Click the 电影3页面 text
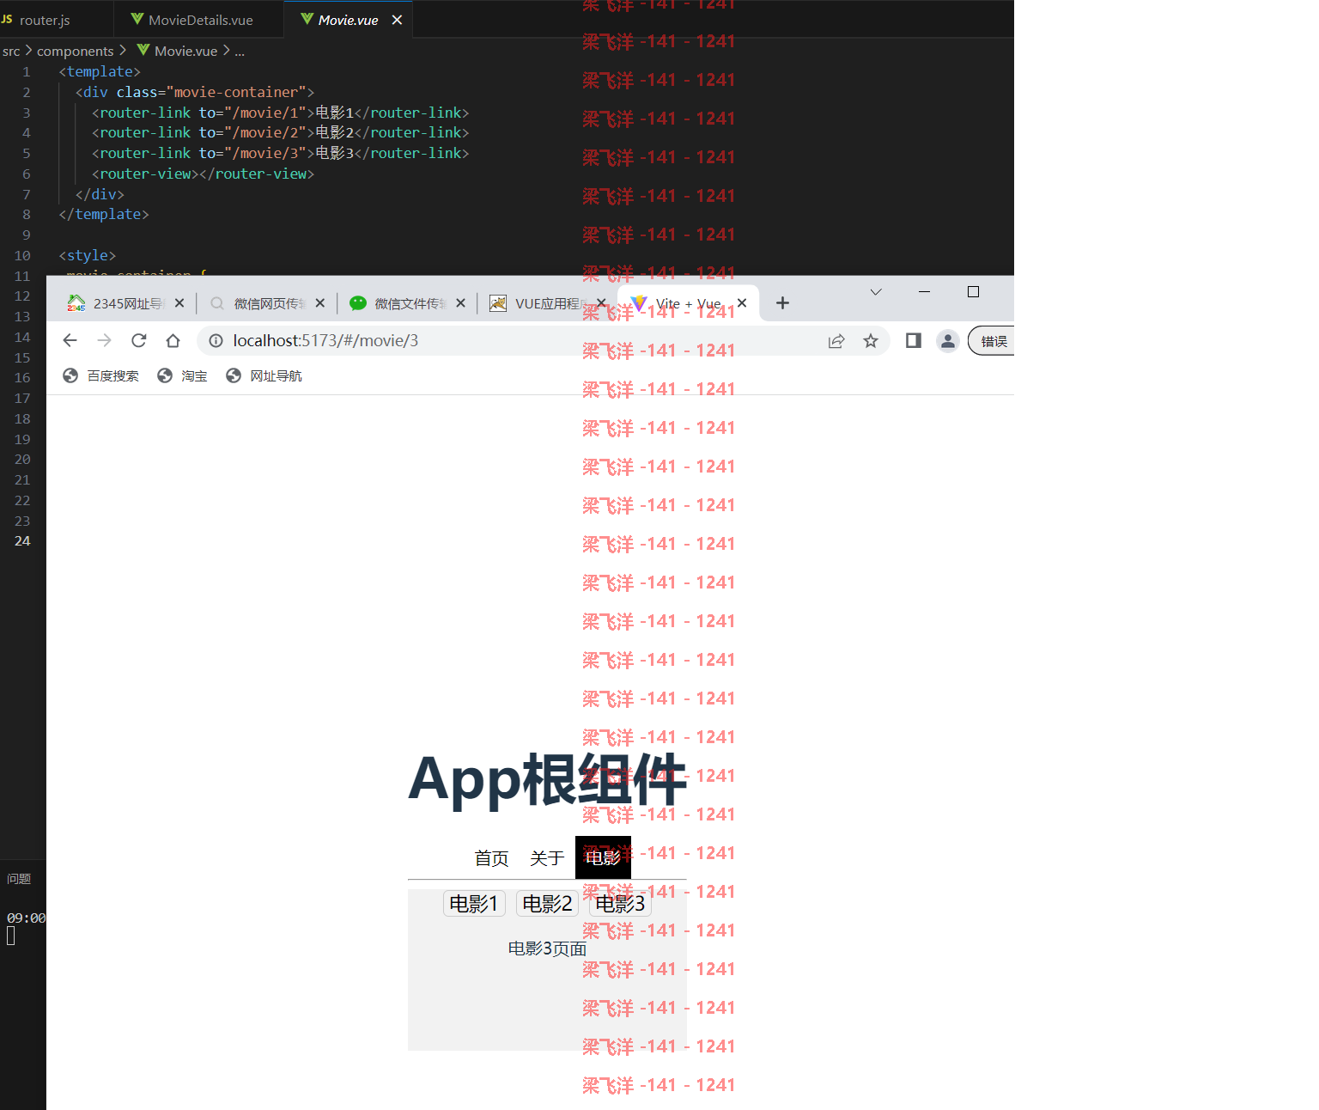Image resolution: width=1319 pixels, height=1110 pixels. 547,948
